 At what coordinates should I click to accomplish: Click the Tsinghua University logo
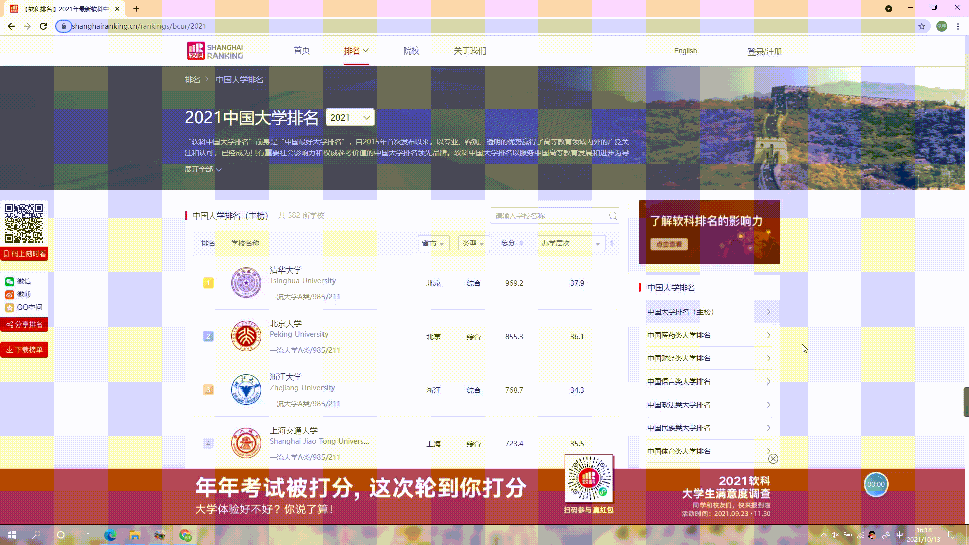[246, 283]
